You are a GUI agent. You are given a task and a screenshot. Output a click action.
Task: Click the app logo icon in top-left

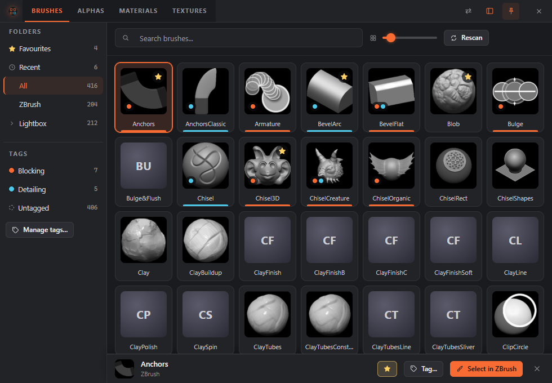coord(12,11)
